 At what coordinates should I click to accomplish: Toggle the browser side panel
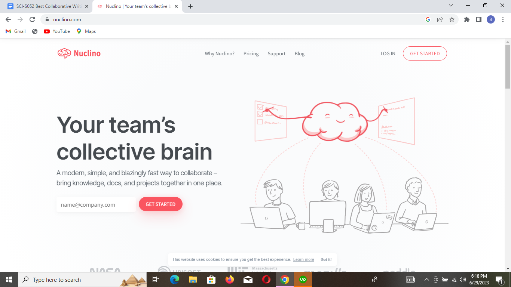click(x=478, y=19)
